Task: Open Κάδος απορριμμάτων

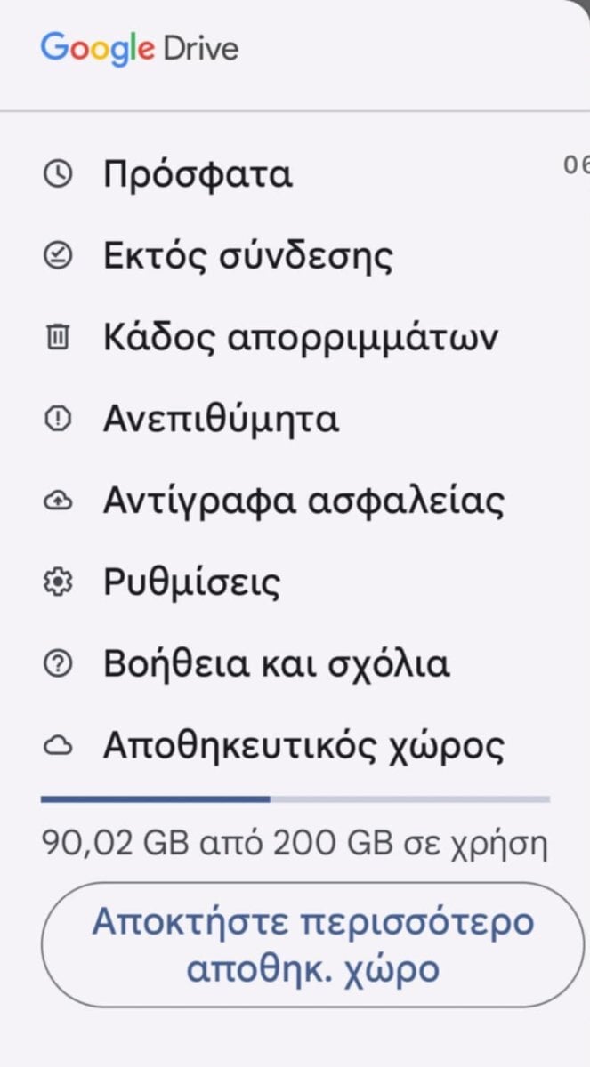Action: tap(295, 338)
